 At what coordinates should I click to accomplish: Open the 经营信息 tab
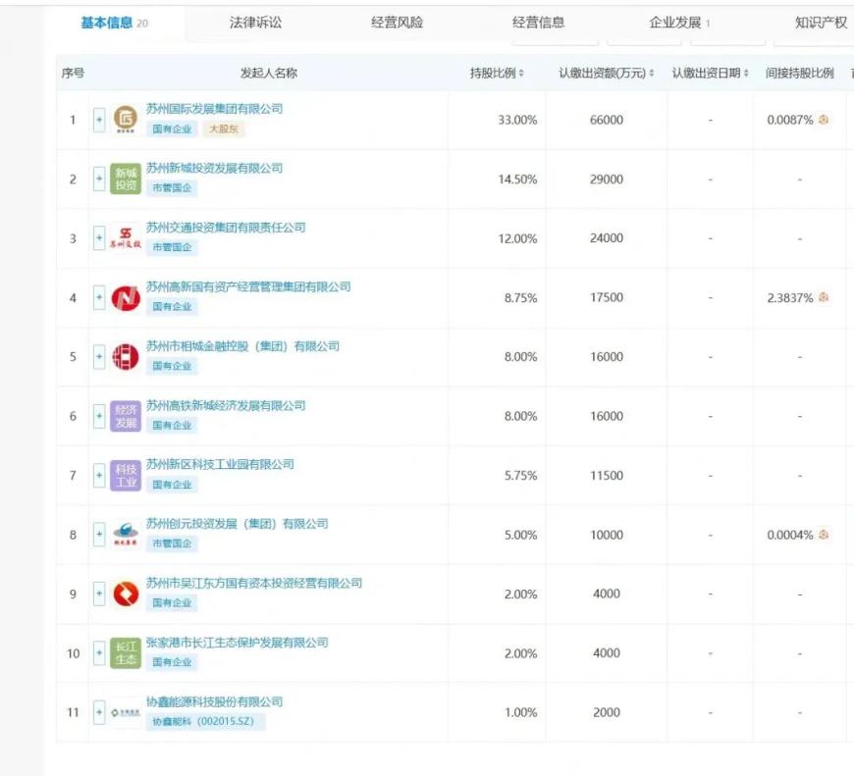(x=538, y=23)
